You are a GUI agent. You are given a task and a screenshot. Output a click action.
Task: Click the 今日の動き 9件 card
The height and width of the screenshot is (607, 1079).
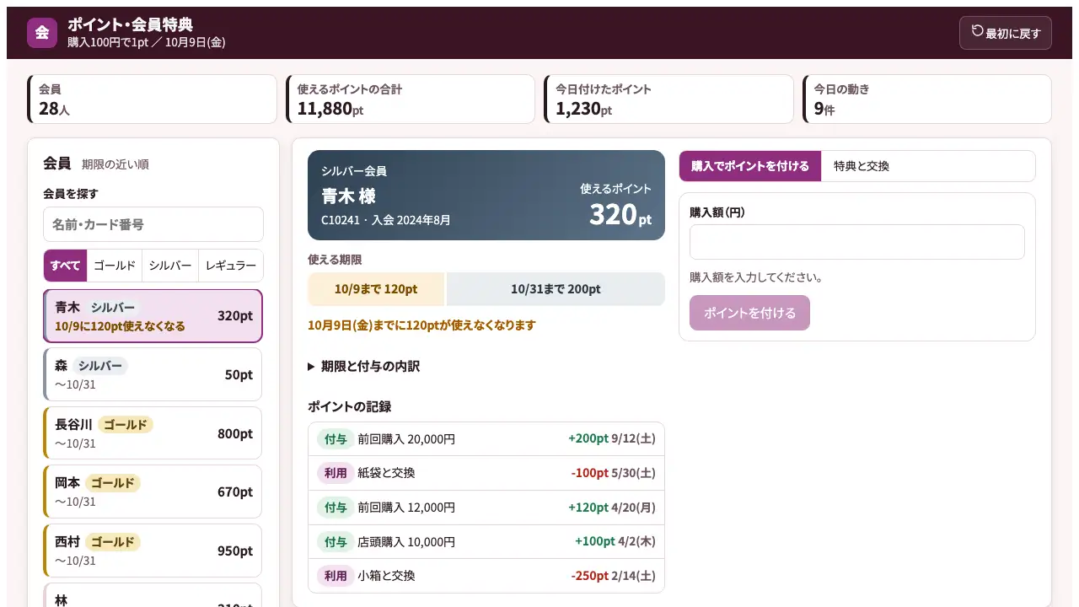click(x=927, y=99)
